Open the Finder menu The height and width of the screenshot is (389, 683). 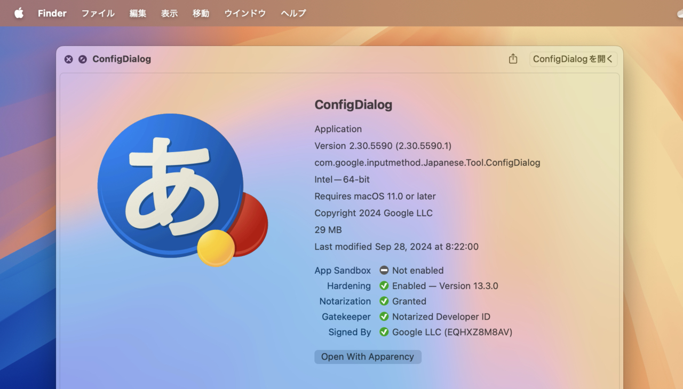coord(52,13)
